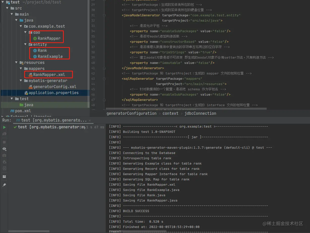
Task: Click the "constructorBased" property line
Action: click(x=179, y=42)
